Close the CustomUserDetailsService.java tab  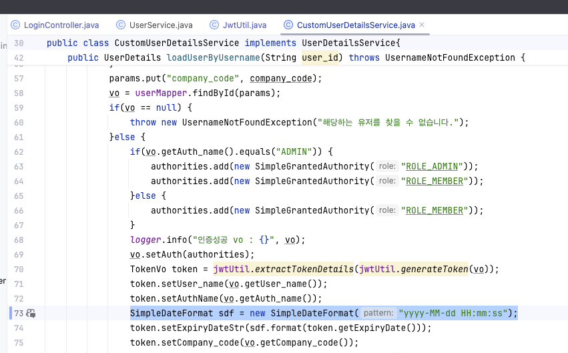(422, 25)
